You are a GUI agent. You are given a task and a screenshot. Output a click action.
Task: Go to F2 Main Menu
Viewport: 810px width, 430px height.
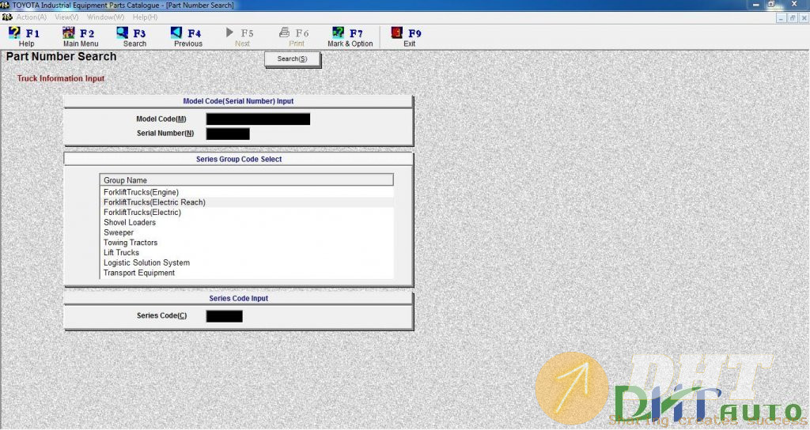point(80,37)
